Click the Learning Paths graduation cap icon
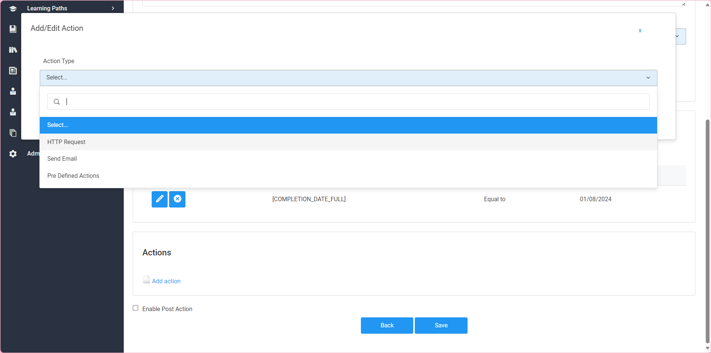This screenshot has height=353, width=711. [x=13, y=8]
